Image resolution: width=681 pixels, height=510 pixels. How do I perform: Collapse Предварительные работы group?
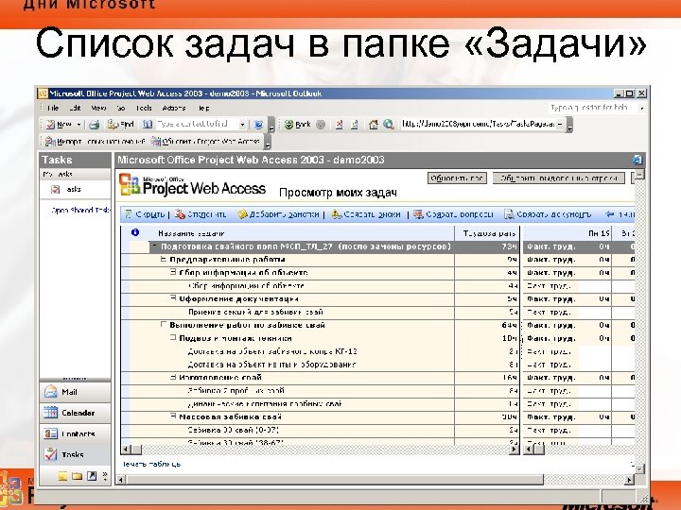(164, 260)
